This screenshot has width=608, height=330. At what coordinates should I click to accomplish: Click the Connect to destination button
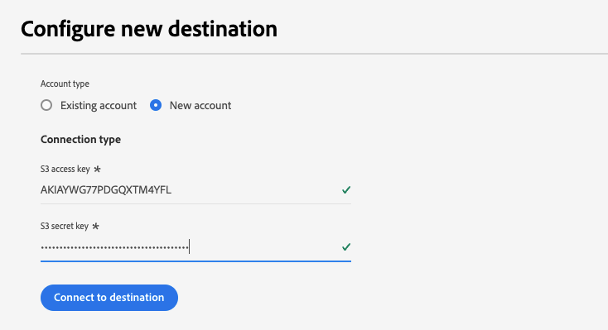tap(109, 298)
